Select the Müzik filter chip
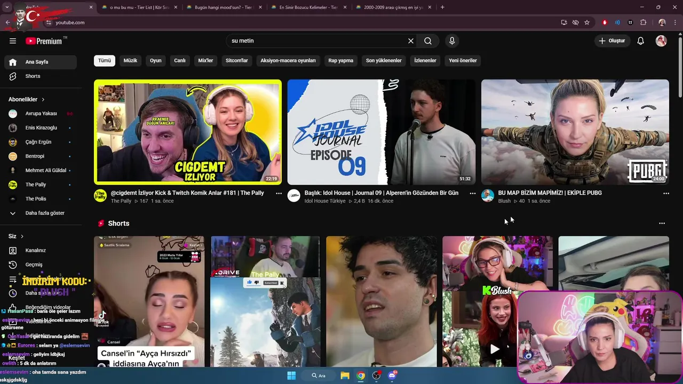 (x=130, y=61)
